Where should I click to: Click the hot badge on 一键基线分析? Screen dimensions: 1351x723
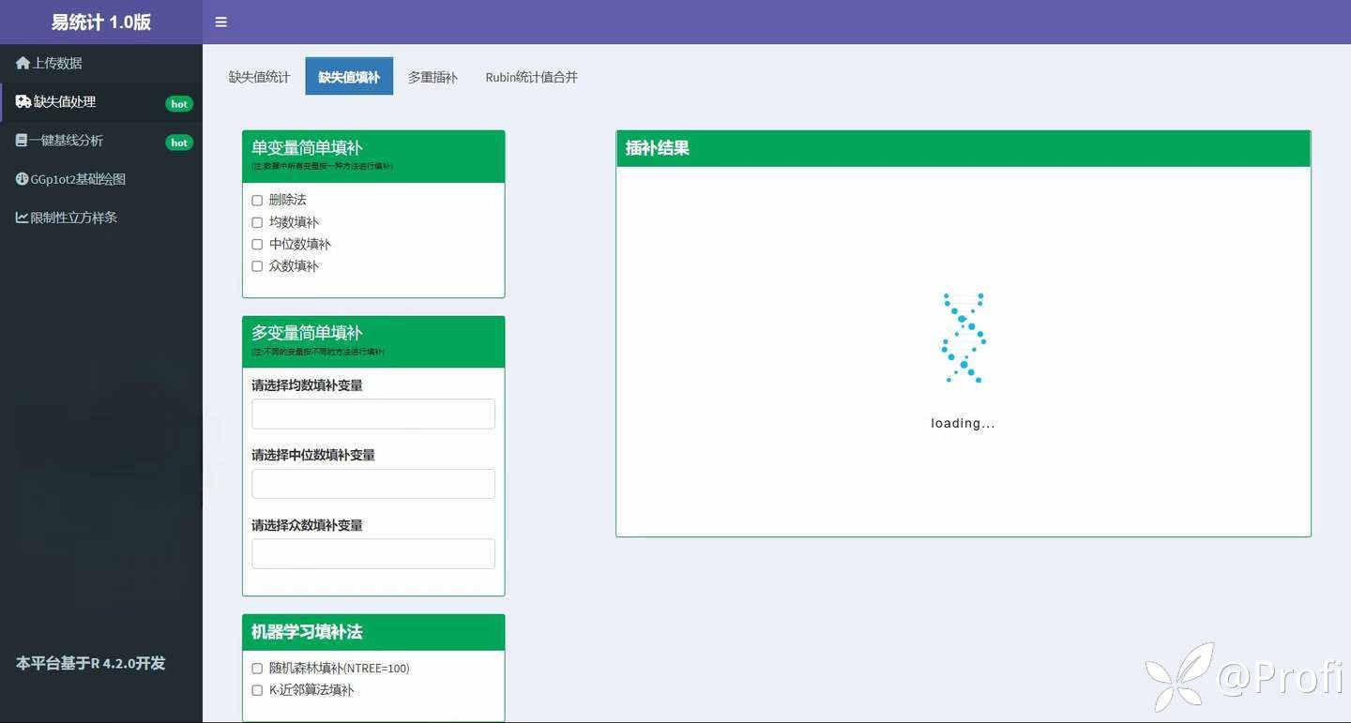point(179,143)
